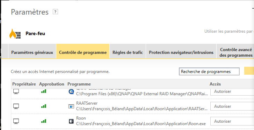Sort by the Propriétaire column header
This screenshot has height=130, width=254.
(24, 84)
